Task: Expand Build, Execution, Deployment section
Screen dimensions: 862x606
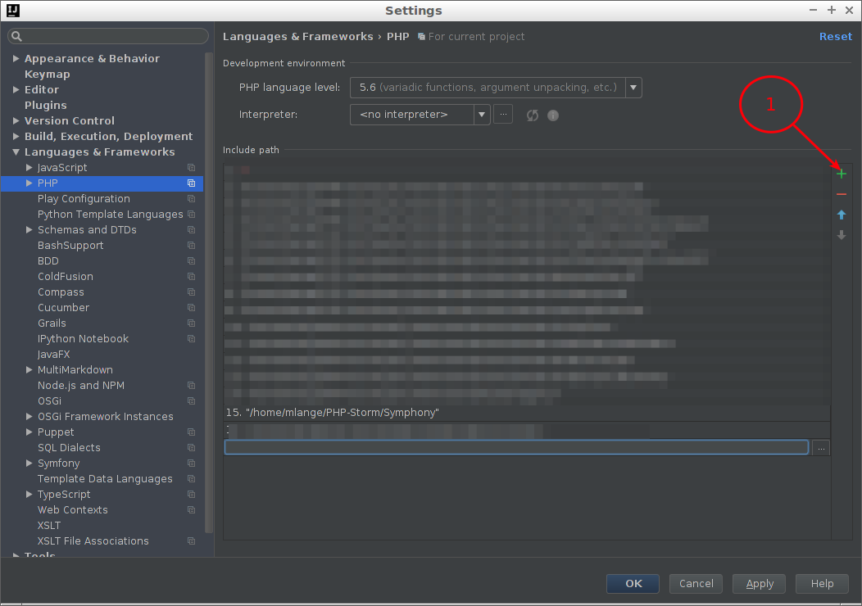Action: [16, 136]
